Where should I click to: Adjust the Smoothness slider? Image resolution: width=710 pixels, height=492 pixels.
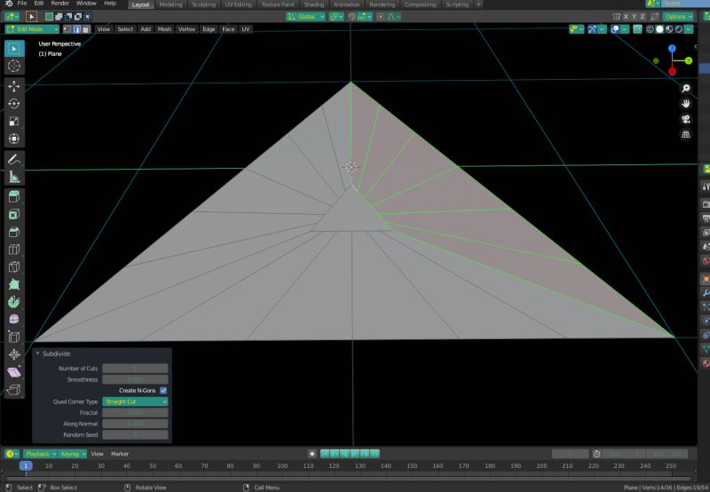pos(135,379)
